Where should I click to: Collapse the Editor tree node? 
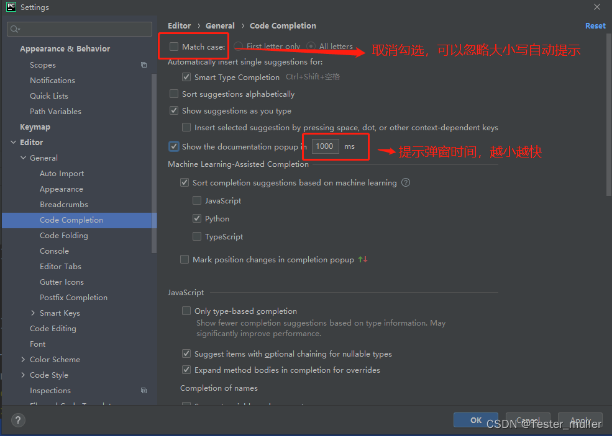(13, 142)
